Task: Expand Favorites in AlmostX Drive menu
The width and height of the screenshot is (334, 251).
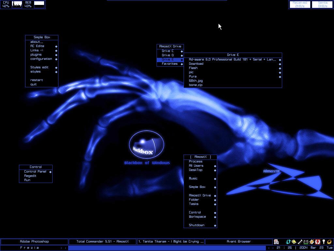Action: [170, 64]
